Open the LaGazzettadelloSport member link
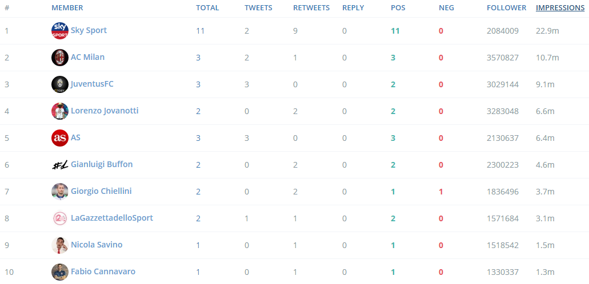Image resolution: width=589 pixels, height=284 pixels. (112, 218)
